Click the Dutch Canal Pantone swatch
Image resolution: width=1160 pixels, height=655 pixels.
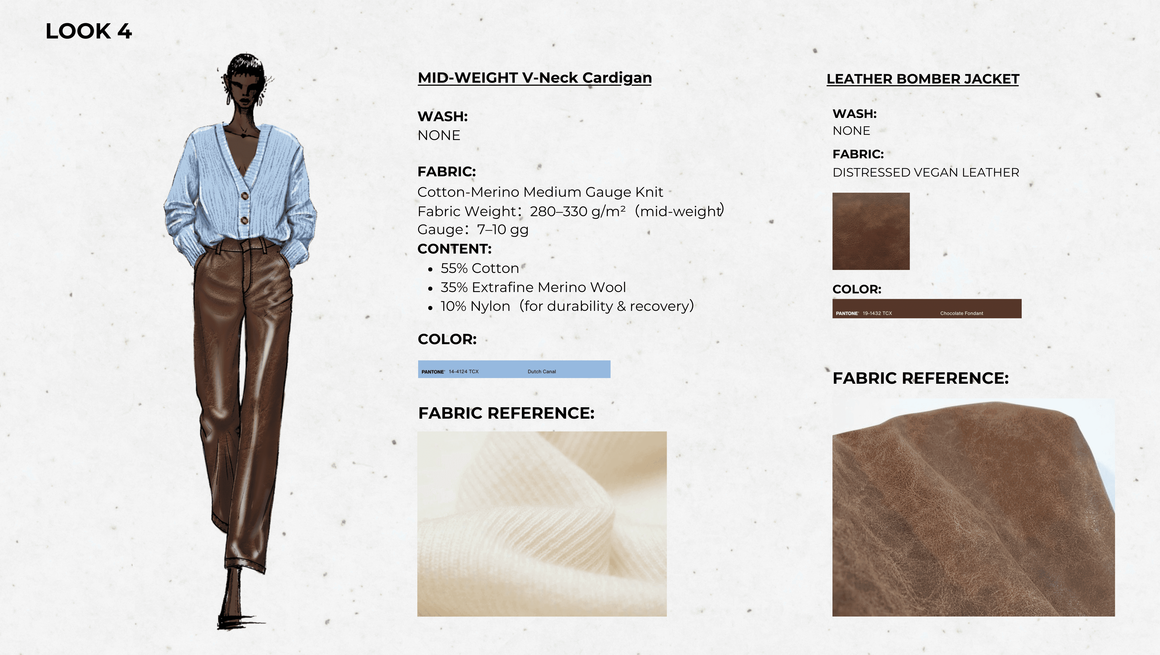[x=514, y=369]
